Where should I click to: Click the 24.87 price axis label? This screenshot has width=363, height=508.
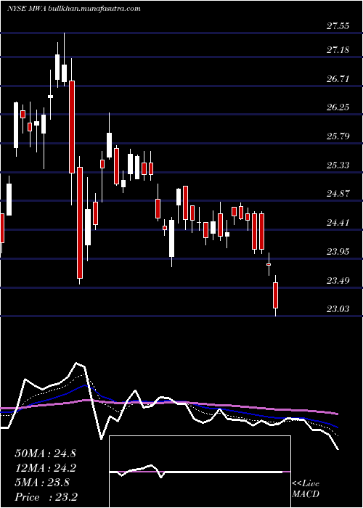click(338, 194)
